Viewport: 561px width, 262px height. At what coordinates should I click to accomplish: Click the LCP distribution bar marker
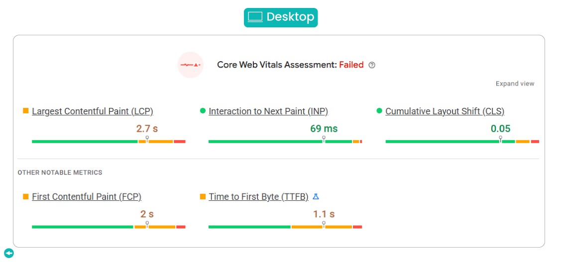pyautogui.click(x=147, y=139)
